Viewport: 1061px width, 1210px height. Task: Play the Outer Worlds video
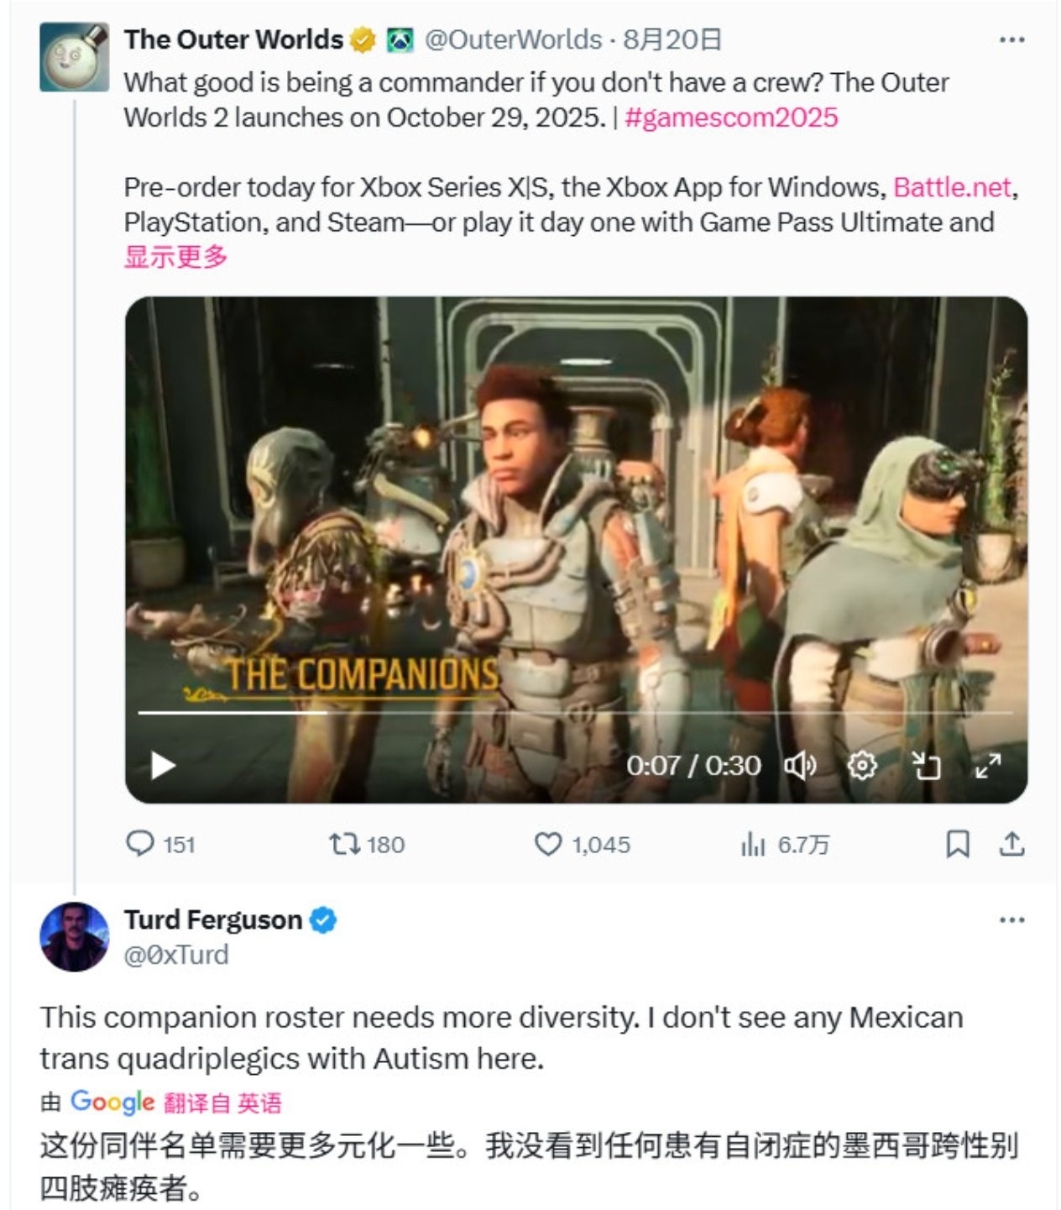(163, 765)
